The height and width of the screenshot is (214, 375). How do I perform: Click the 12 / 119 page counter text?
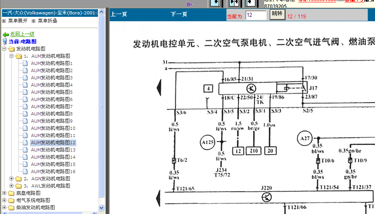[297, 16]
